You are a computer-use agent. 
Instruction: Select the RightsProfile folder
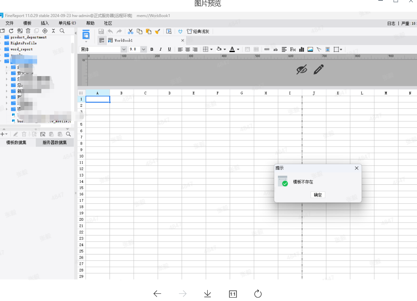[x=24, y=43]
